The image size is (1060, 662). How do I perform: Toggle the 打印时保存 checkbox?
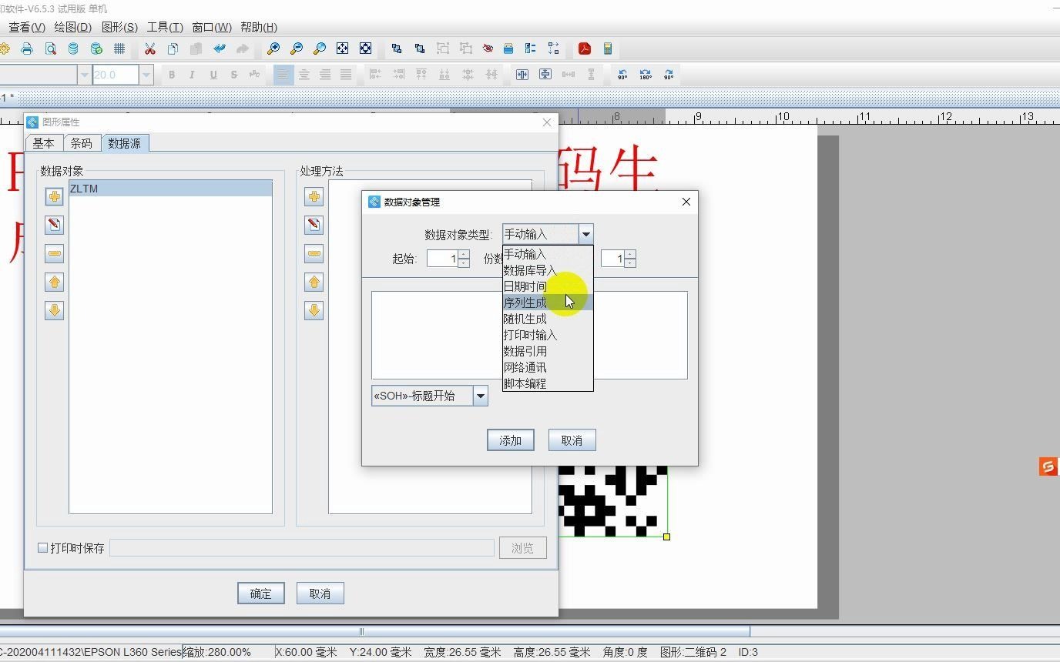click(43, 548)
